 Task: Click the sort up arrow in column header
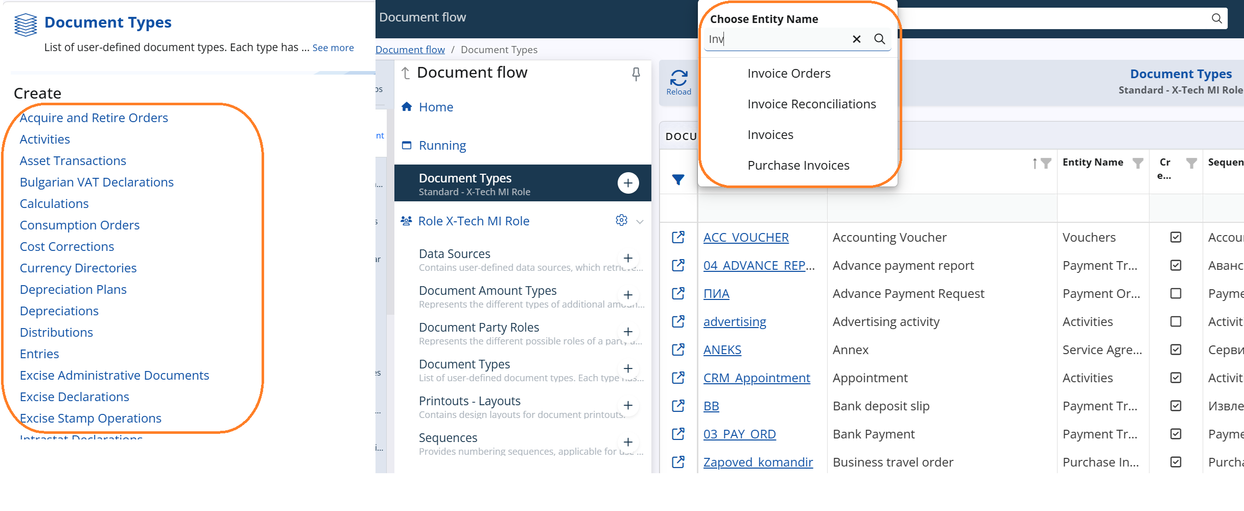tap(1035, 163)
